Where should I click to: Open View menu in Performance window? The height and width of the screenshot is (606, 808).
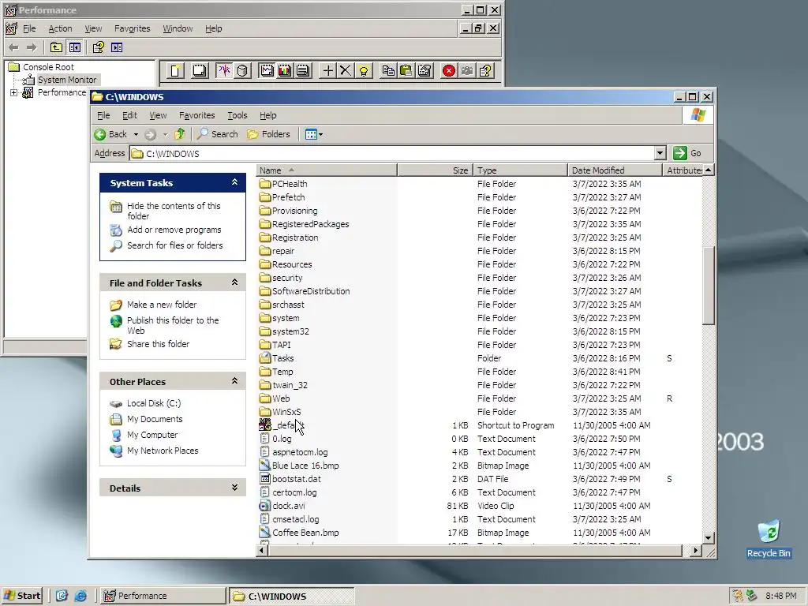[x=93, y=28]
